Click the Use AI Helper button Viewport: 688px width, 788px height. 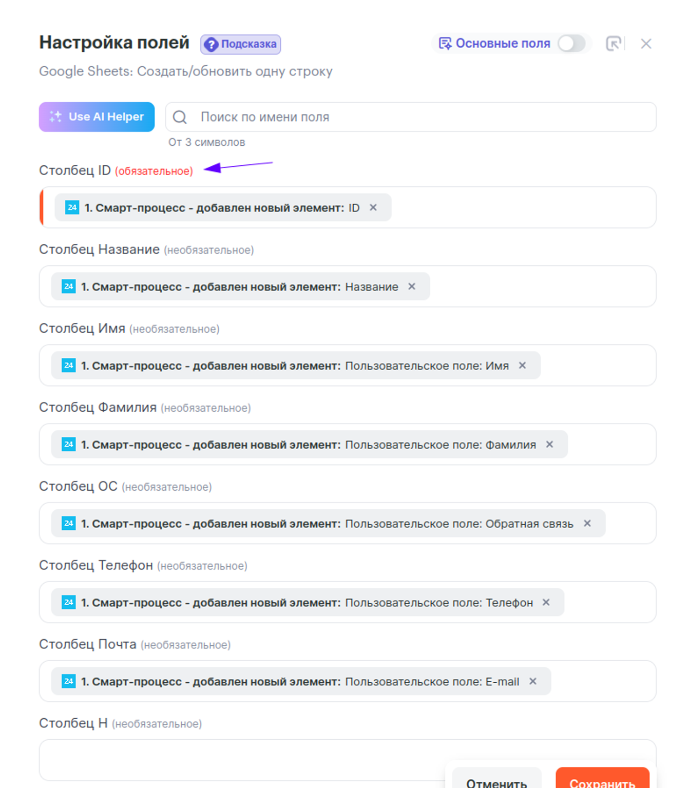pos(97,117)
